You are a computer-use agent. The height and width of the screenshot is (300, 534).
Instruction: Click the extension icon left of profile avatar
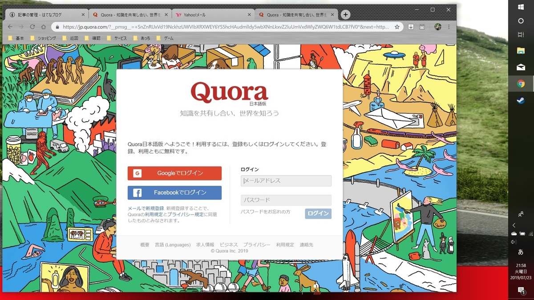(423, 27)
